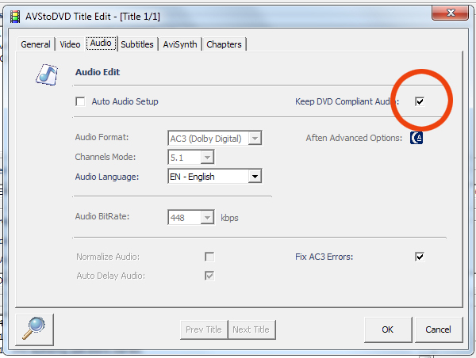Click the kbps unit label

click(x=229, y=218)
